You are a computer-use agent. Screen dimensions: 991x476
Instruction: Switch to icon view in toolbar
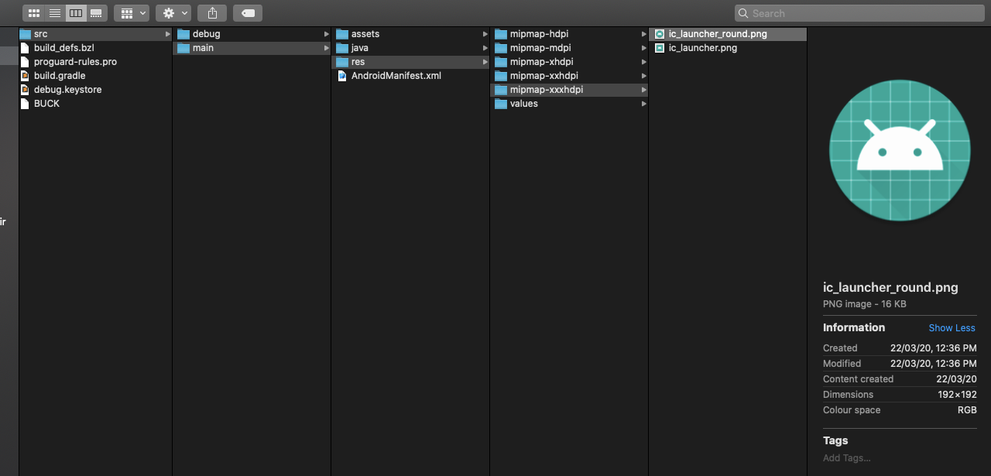click(34, 13)
